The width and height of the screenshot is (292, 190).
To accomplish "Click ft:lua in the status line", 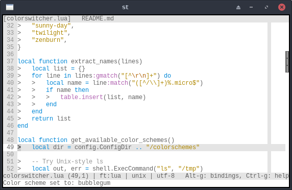I will pos(110,176).
